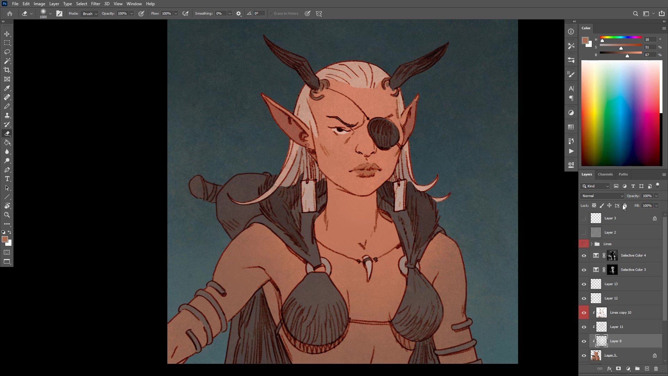Click the Create new layer button

[647, 368]
